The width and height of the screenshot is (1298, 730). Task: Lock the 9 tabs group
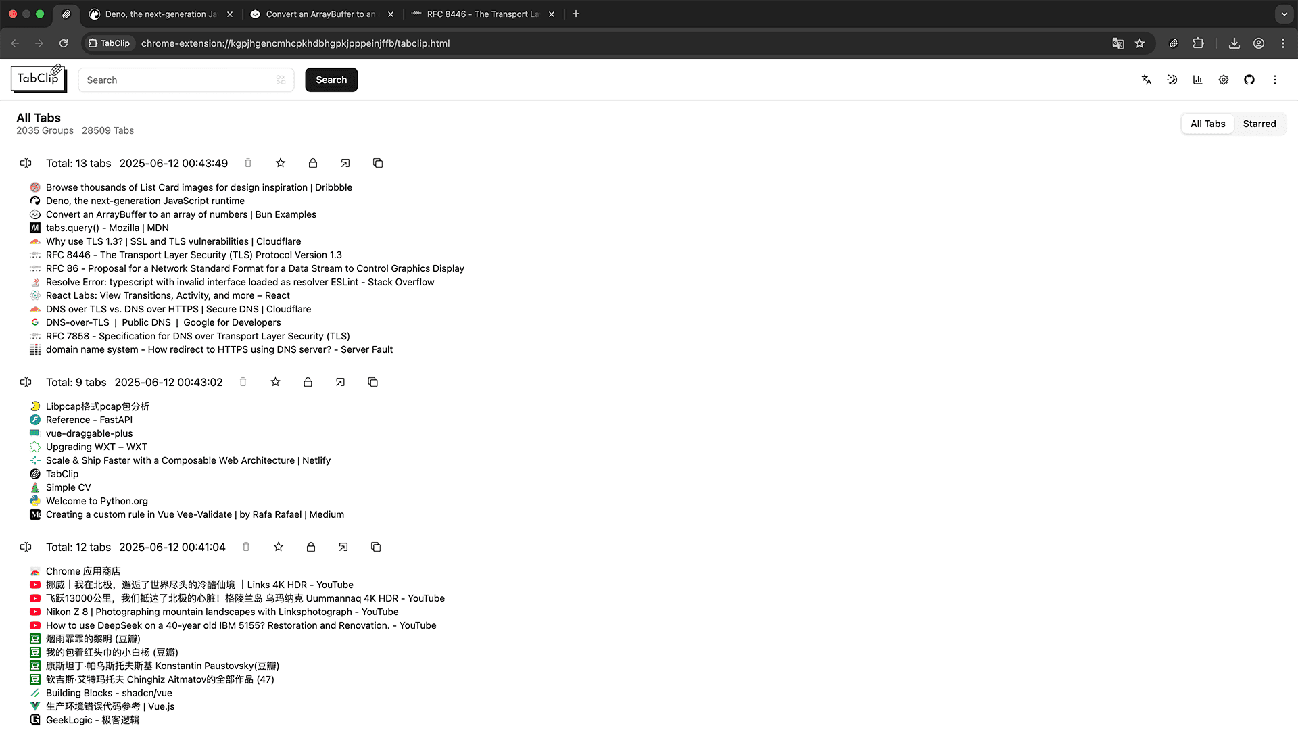pyautogui.click(x=308, y=382)
